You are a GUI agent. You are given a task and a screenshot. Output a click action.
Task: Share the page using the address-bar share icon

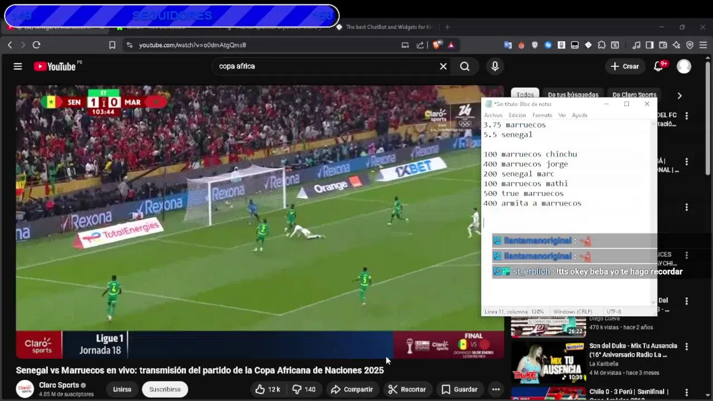(420, 45)
